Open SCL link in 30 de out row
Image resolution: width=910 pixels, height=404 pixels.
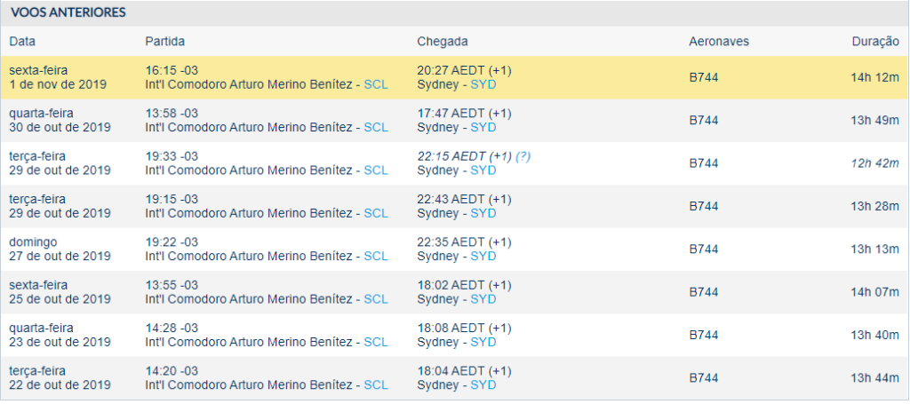click(x=376, y=128)
